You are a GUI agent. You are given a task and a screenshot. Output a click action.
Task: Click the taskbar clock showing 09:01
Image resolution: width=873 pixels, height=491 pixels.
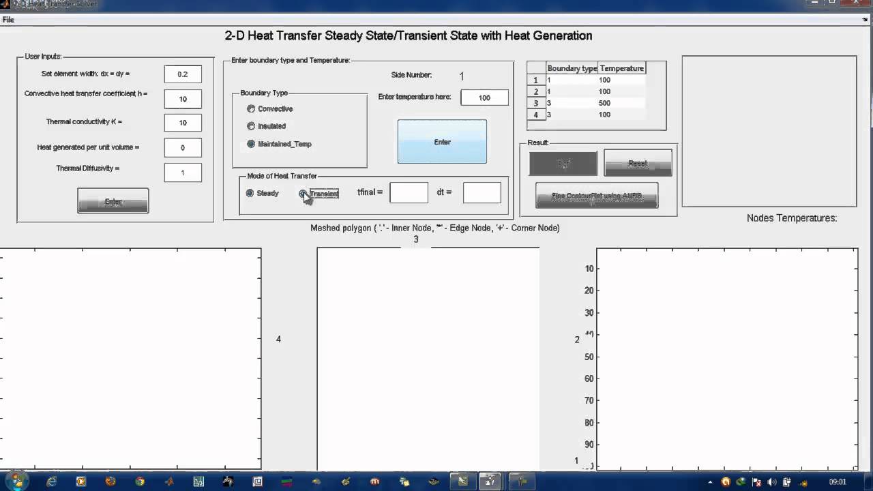838,481
